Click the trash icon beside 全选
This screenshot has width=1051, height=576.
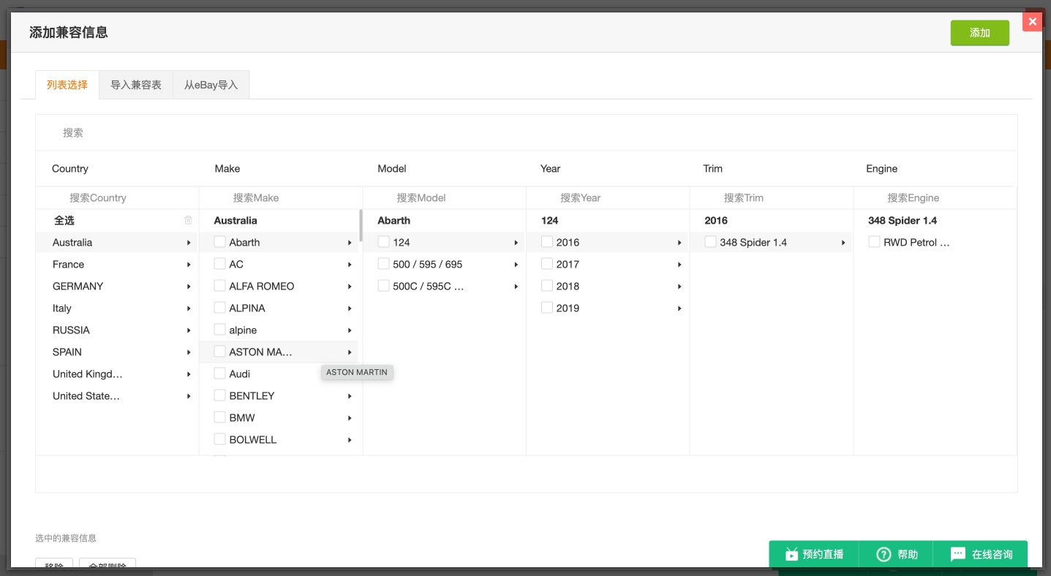(x=189, y=220)
